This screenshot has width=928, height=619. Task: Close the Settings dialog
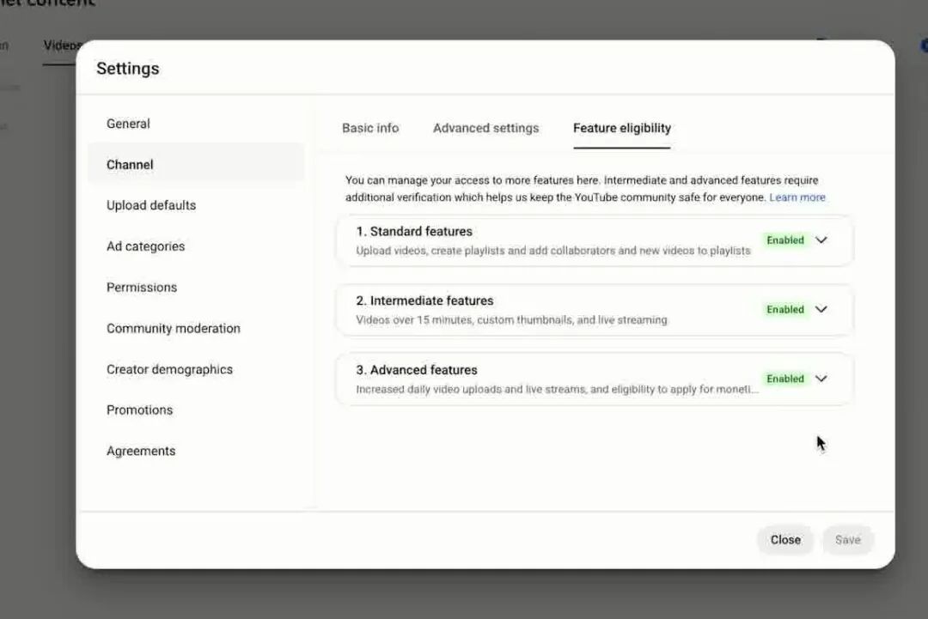coord(785,540)
